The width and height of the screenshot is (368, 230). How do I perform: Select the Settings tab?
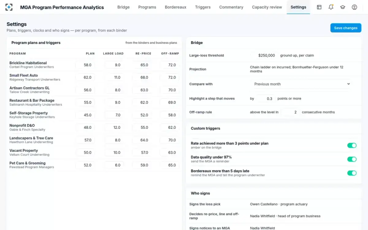click(x=298, y=7)
